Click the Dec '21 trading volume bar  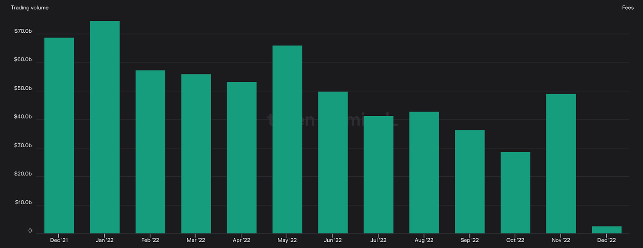[x=59, y=135]
